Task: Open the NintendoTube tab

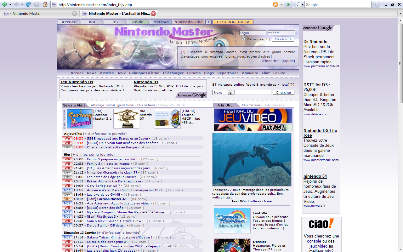Action: tap(189, 22)
